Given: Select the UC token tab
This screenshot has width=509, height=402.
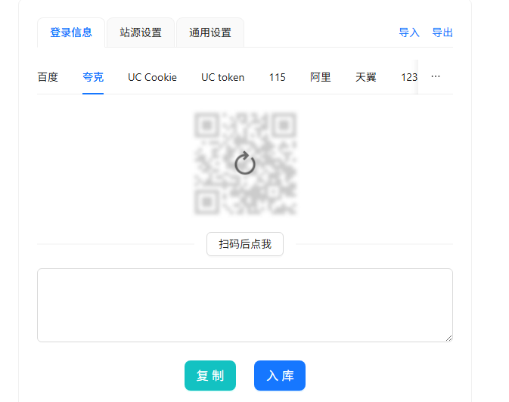Looking at the screenshot, I should (222, 77).
